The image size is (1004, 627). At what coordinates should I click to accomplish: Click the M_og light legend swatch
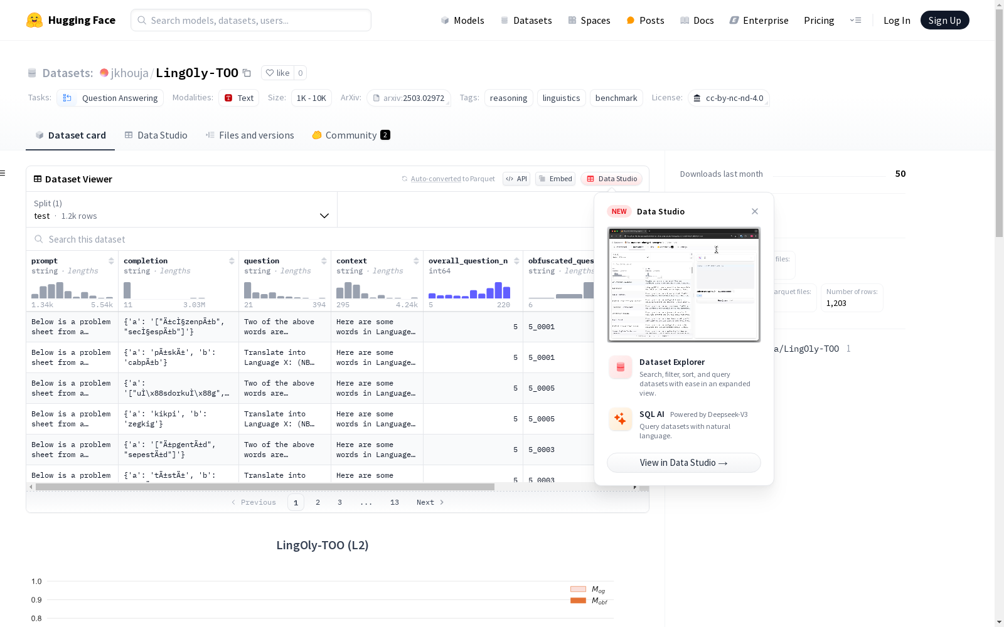[x=578, y=589]
